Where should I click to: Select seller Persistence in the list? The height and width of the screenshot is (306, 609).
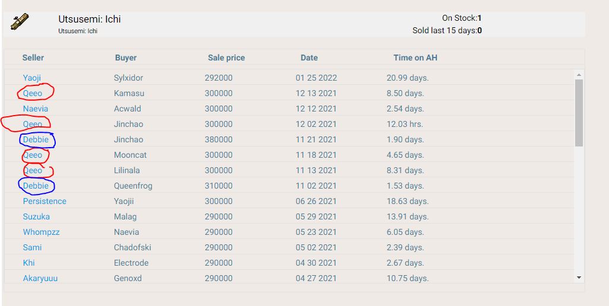(x=45, y=201)
